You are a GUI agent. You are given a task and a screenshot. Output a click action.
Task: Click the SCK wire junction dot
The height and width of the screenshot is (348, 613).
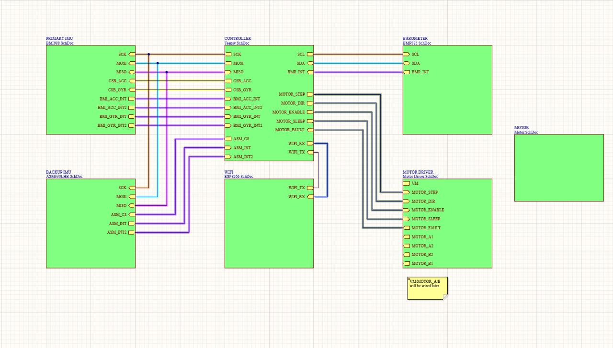pyautogui.click(x=148, y=54)
